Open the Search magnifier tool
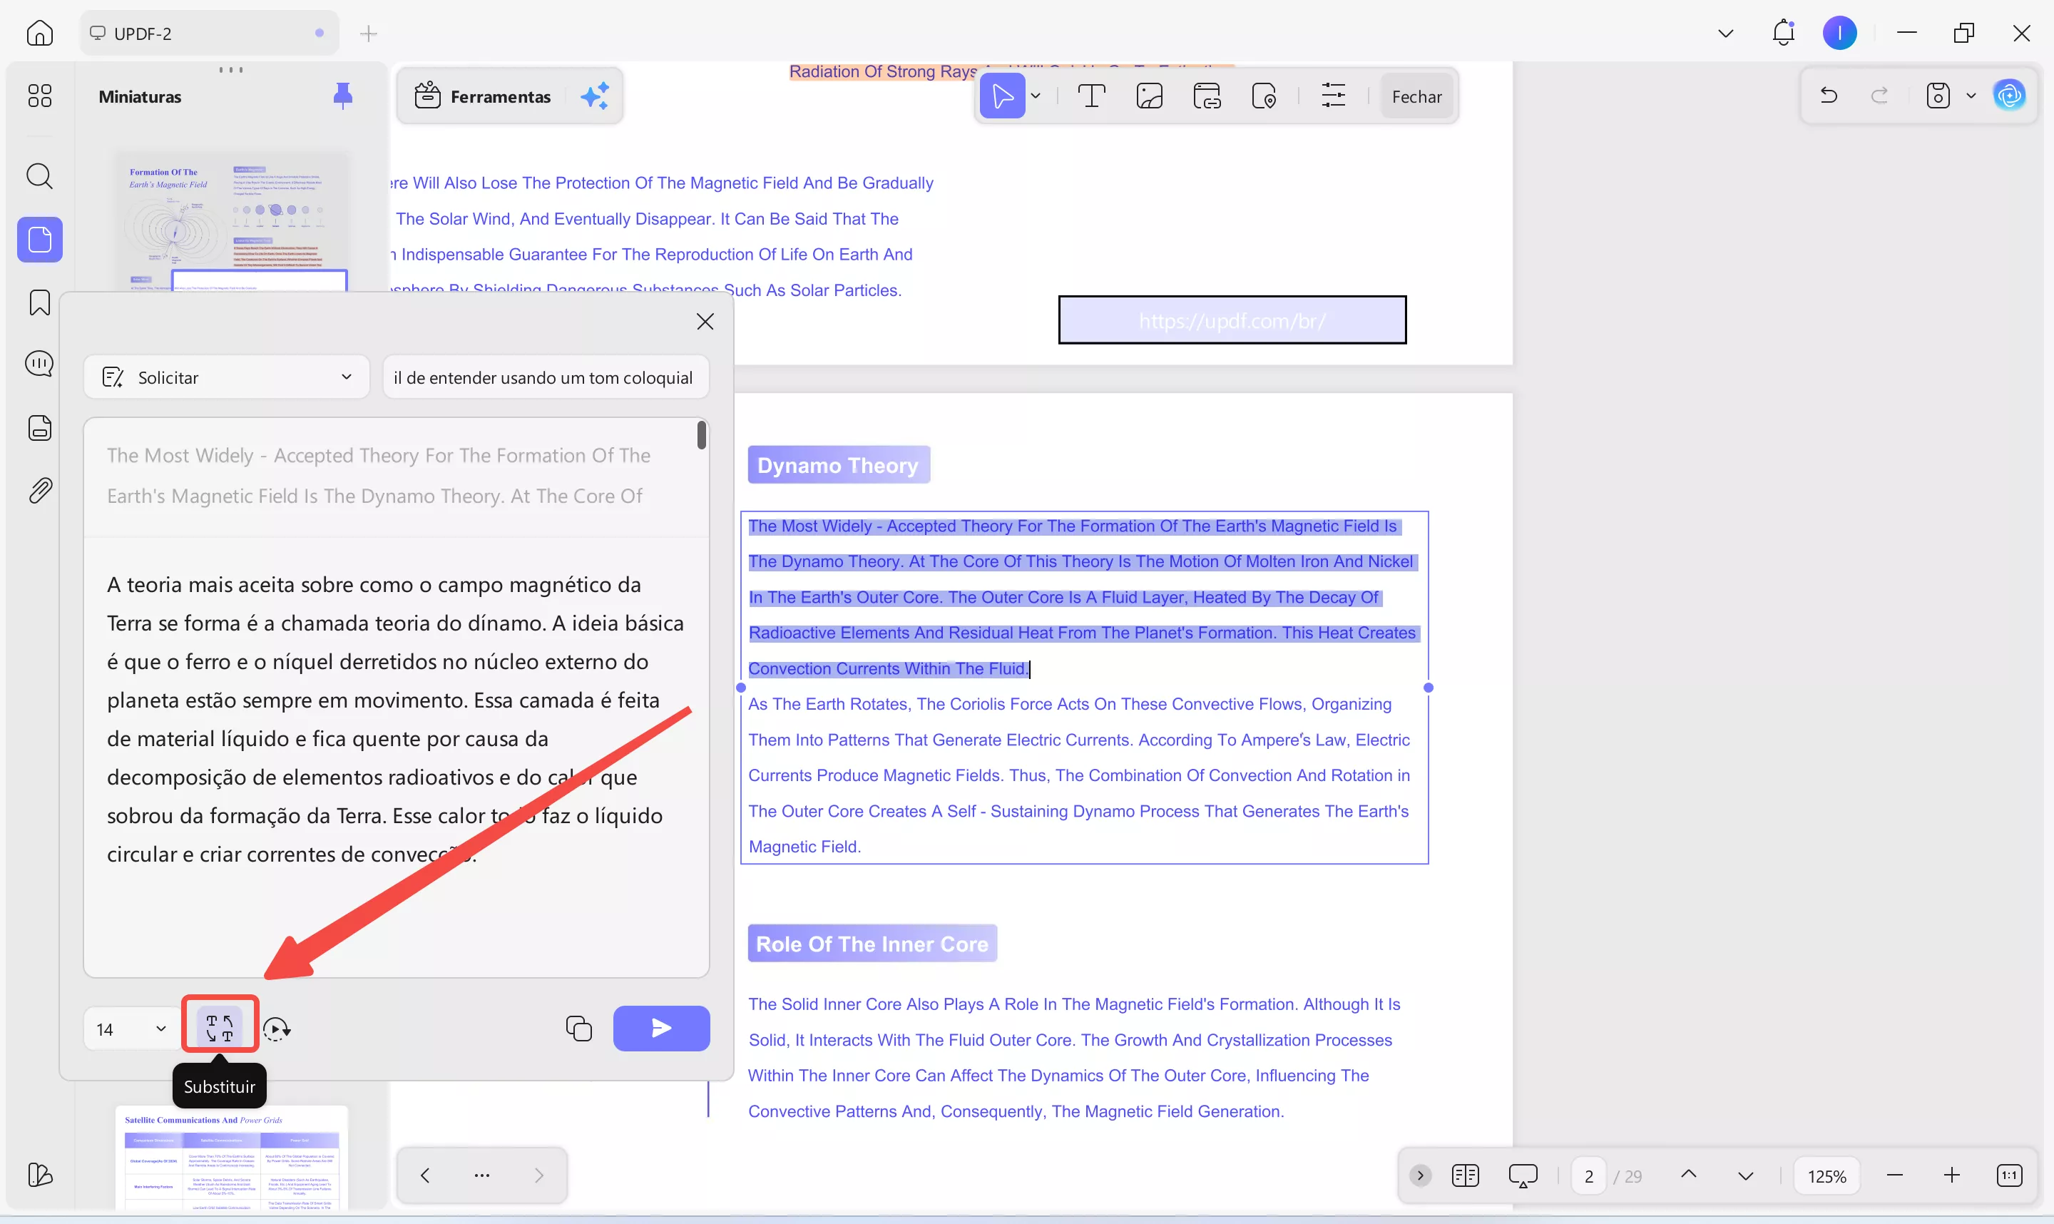 tap(39, 175)
